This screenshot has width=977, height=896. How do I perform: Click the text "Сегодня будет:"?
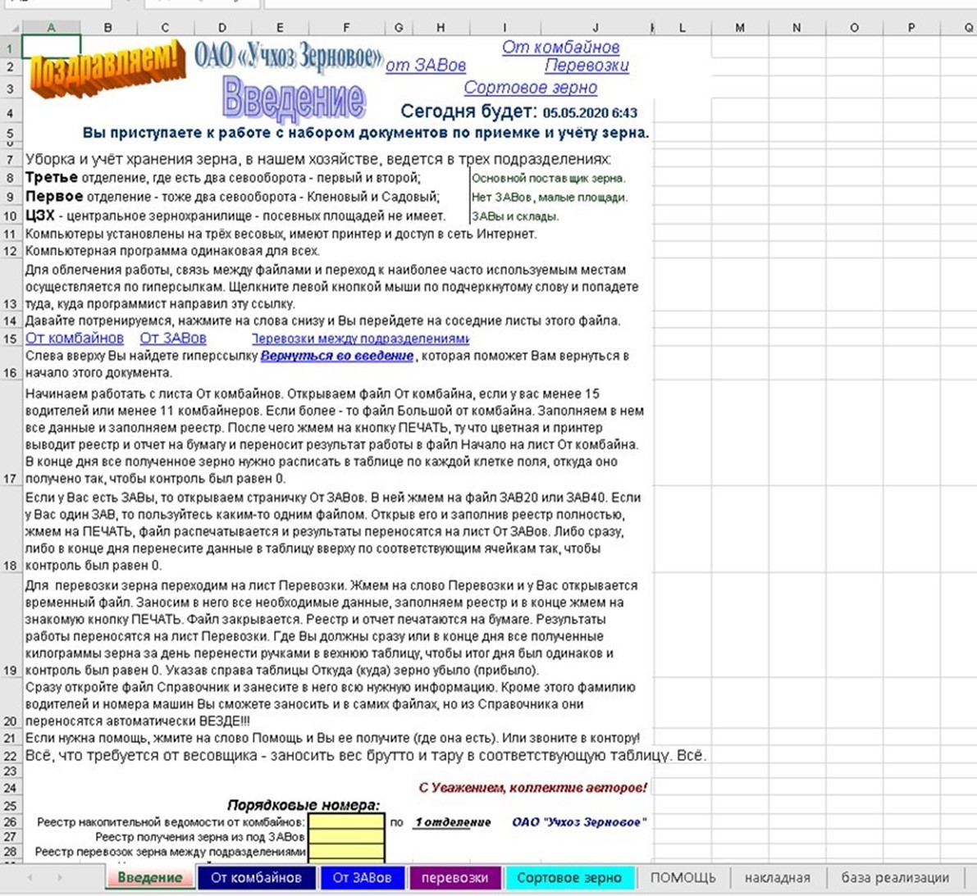468,111
